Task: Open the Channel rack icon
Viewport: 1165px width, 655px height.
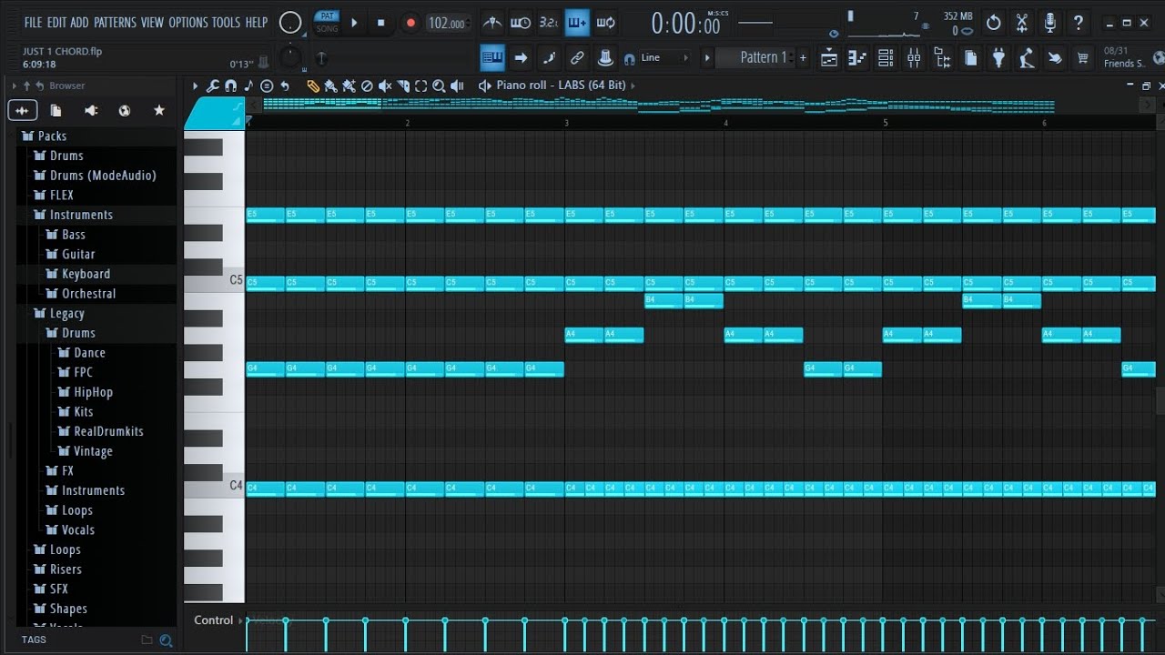Action: tap(886, 58)
